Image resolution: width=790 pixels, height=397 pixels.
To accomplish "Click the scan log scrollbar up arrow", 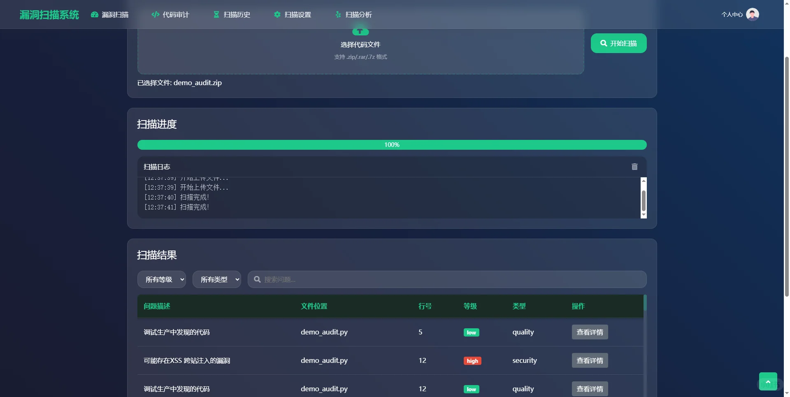I will 644,180.
